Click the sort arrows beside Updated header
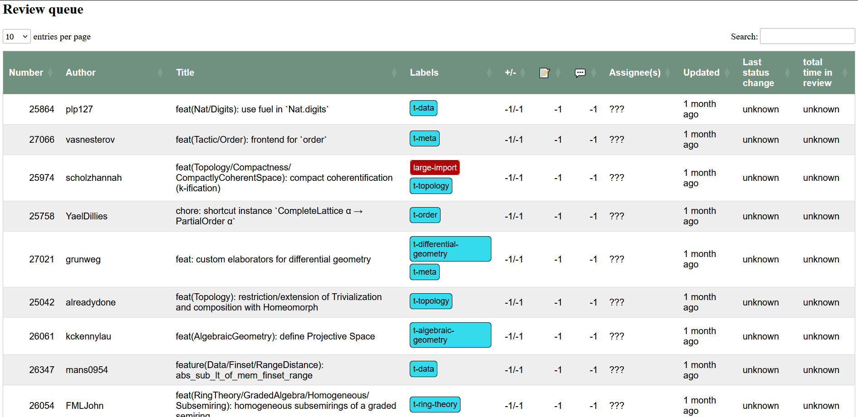The width and height of the screenshot is (858, 417). coord(727,73)
